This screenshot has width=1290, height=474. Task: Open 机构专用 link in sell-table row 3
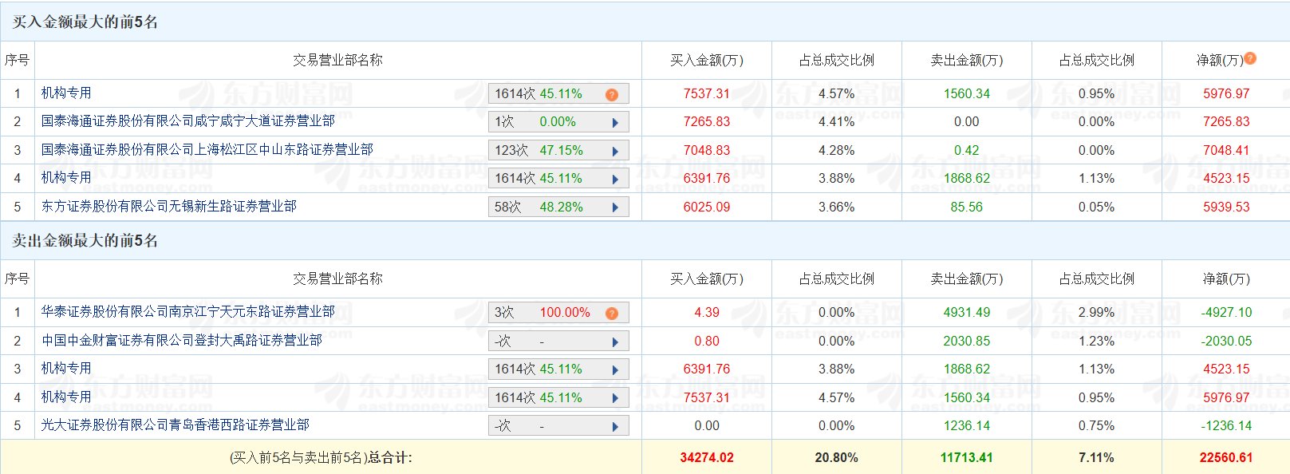click(x=66, y=369)
